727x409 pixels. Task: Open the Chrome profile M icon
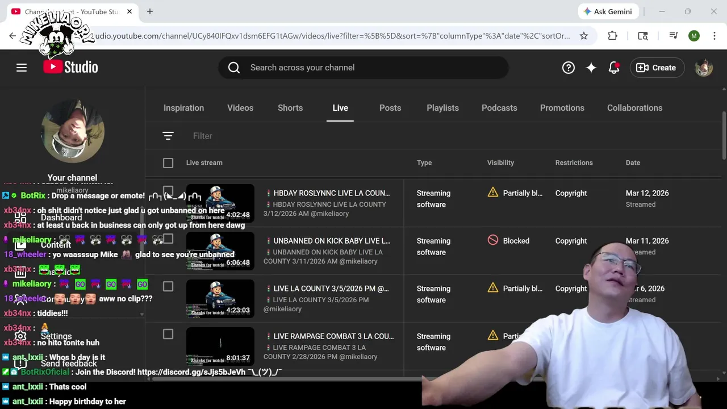[694, 36]
